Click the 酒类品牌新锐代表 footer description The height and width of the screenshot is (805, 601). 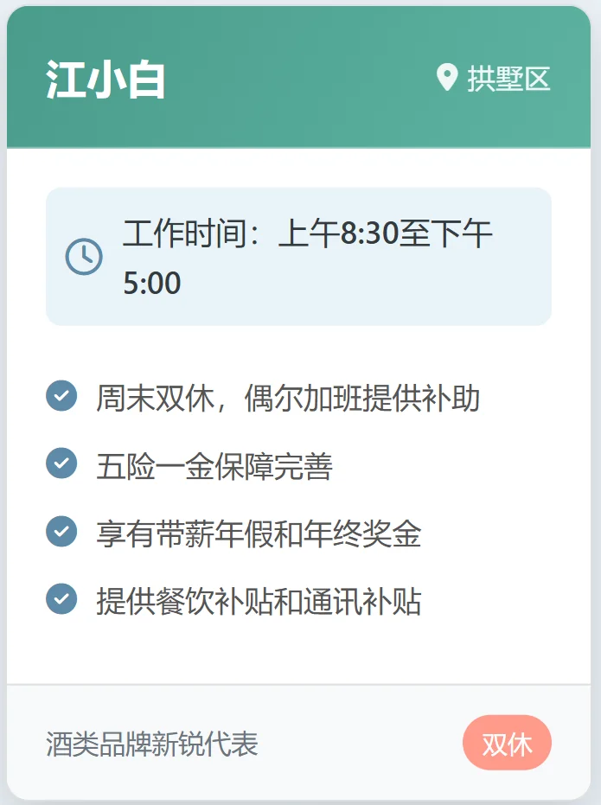point(152,744)
